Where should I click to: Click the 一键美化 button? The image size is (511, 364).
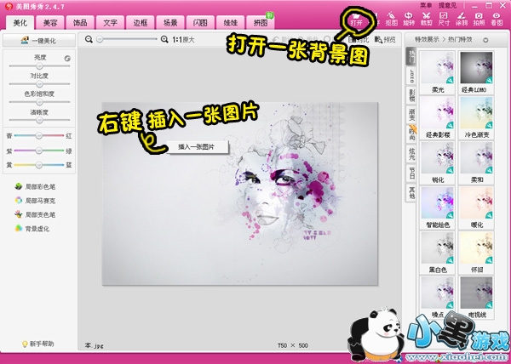tap(39, 41)
